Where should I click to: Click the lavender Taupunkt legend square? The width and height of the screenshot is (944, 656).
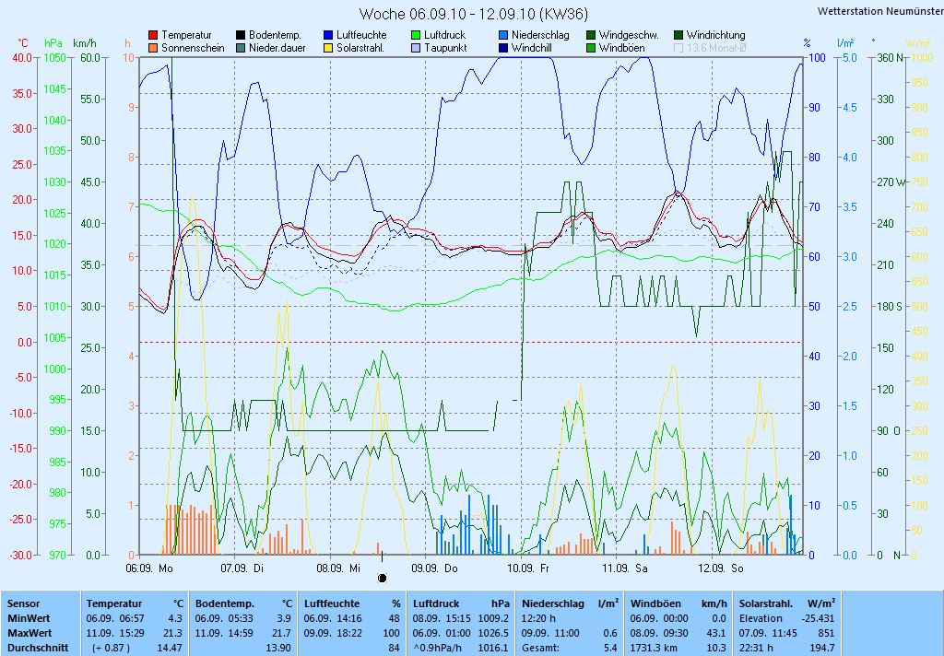(416, 48)
